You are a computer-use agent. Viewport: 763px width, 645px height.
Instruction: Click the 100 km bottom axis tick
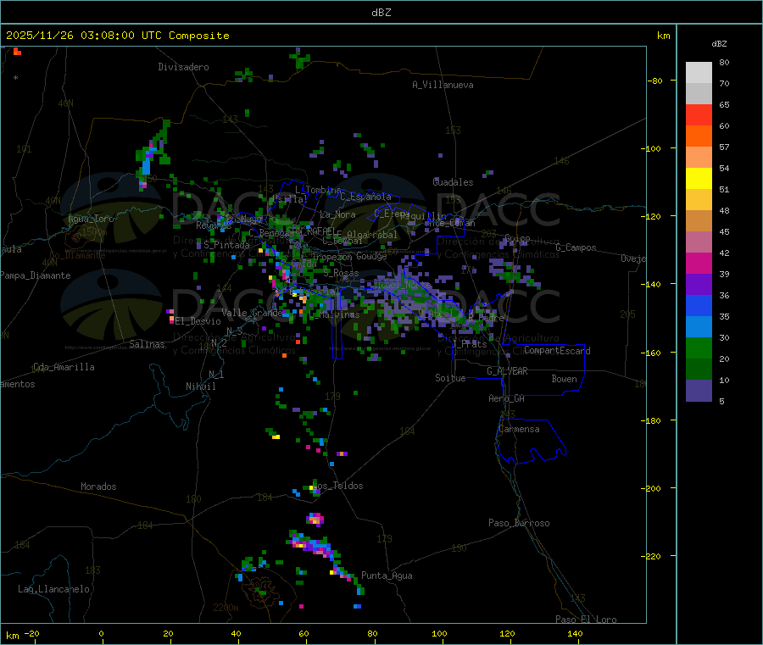pyautogui.click(x=439, y=633)
